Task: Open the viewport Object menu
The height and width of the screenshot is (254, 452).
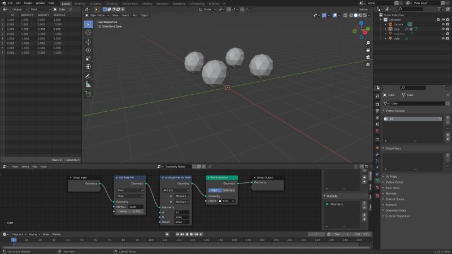Action: (145, 15)
